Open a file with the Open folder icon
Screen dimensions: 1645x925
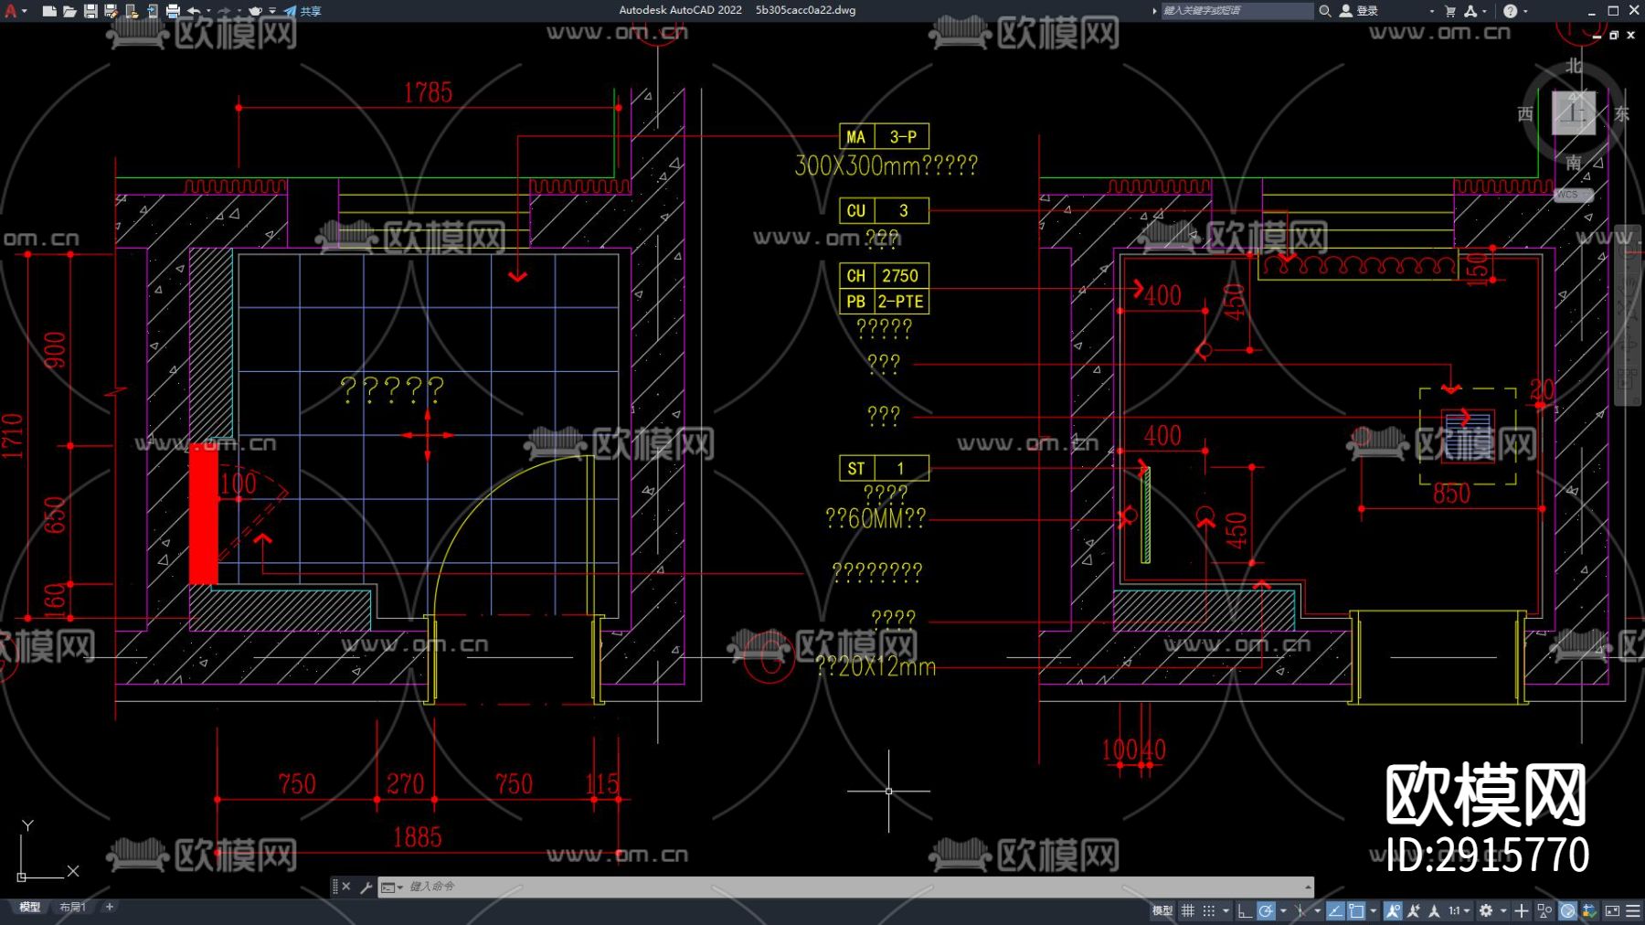tap(69, 11)
